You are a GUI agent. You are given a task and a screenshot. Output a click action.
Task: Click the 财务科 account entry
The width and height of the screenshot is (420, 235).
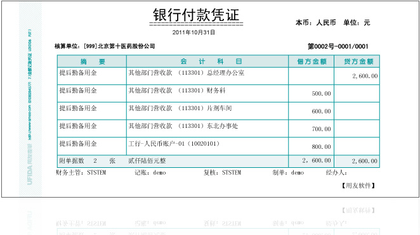[177, 91]
